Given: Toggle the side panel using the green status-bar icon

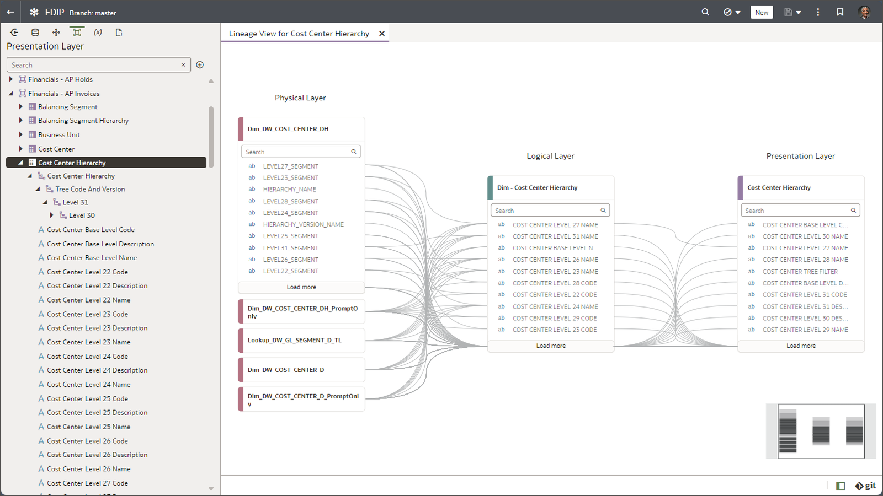Looking at the screenshot, I should pos(841,486).
